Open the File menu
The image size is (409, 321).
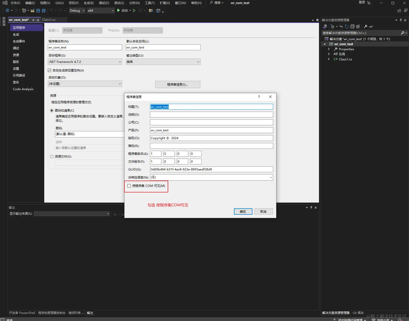[15, 3]
